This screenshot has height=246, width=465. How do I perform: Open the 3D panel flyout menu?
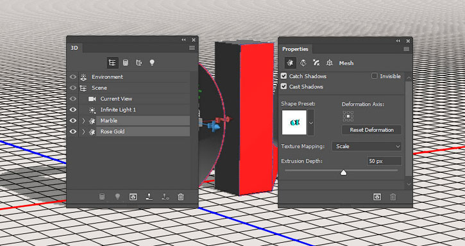(x=192, y=48)
